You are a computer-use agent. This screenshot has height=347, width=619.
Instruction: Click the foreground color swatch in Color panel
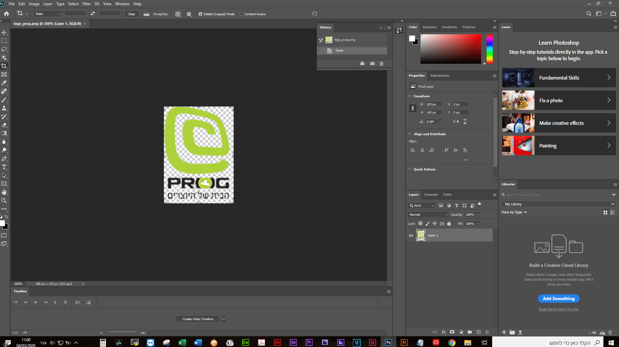(x=412, y=39)
